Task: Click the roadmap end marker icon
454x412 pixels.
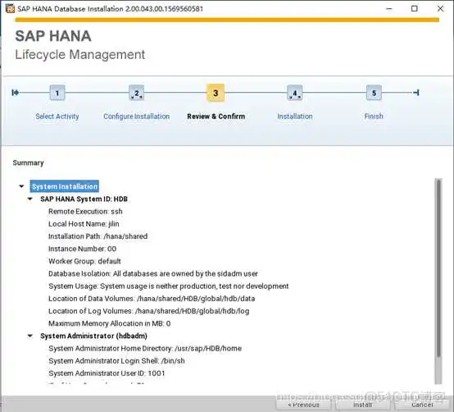Action: coord(416,93)
